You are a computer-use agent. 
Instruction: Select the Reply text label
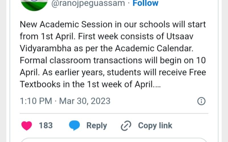click(x=97, y=126)
